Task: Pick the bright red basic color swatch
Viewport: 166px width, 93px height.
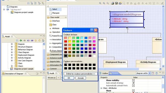Action: point(66,41)
